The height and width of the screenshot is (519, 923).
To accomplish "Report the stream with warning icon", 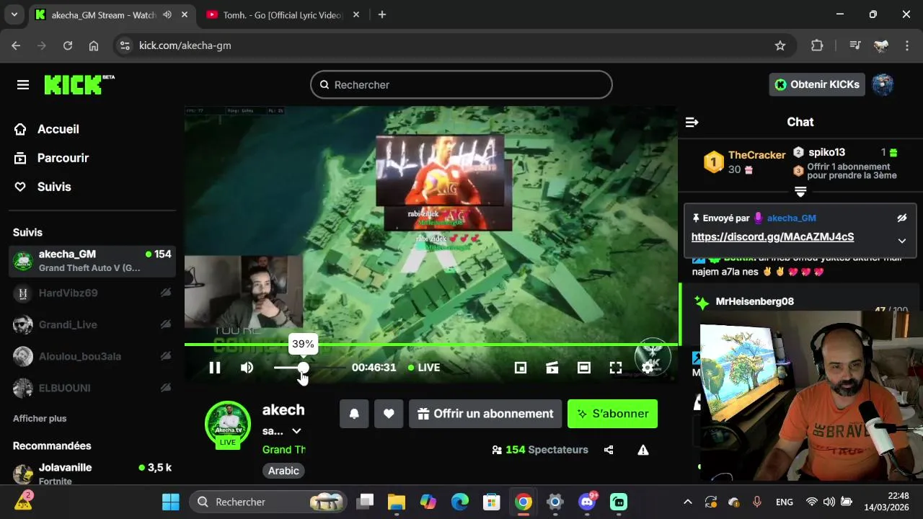I will [x=643, y=450].
